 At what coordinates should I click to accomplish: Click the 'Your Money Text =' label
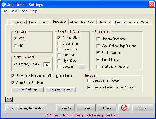26,64
